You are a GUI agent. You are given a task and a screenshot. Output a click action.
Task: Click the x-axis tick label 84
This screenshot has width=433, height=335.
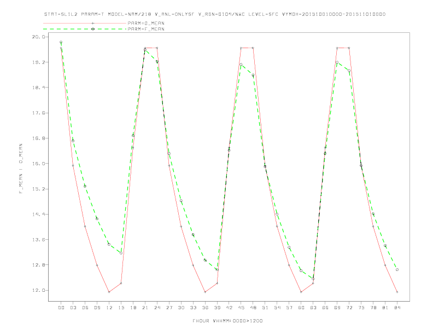click(x=397, y=308)
